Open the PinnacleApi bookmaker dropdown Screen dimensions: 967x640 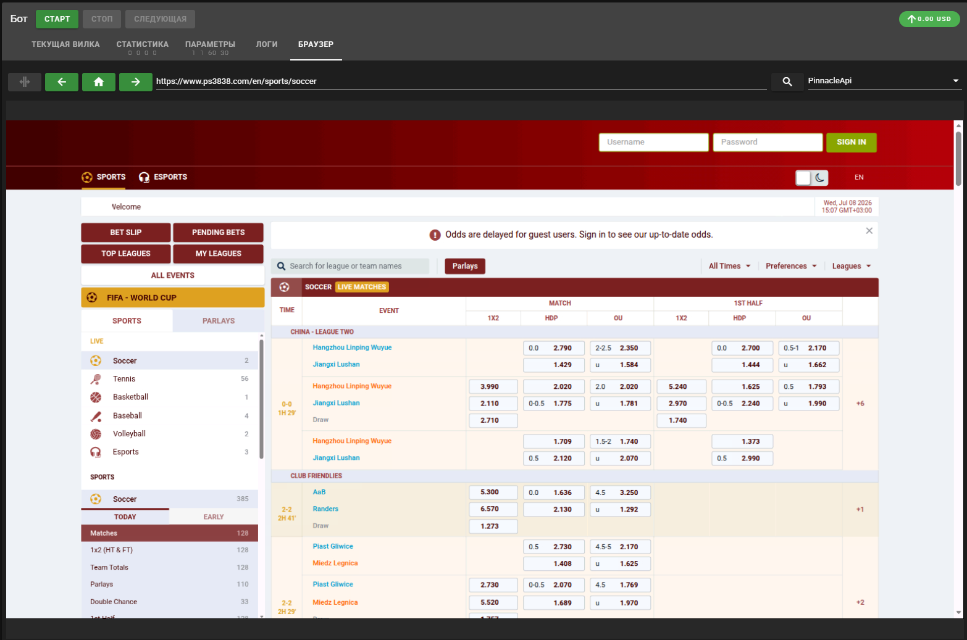(884, 81)
